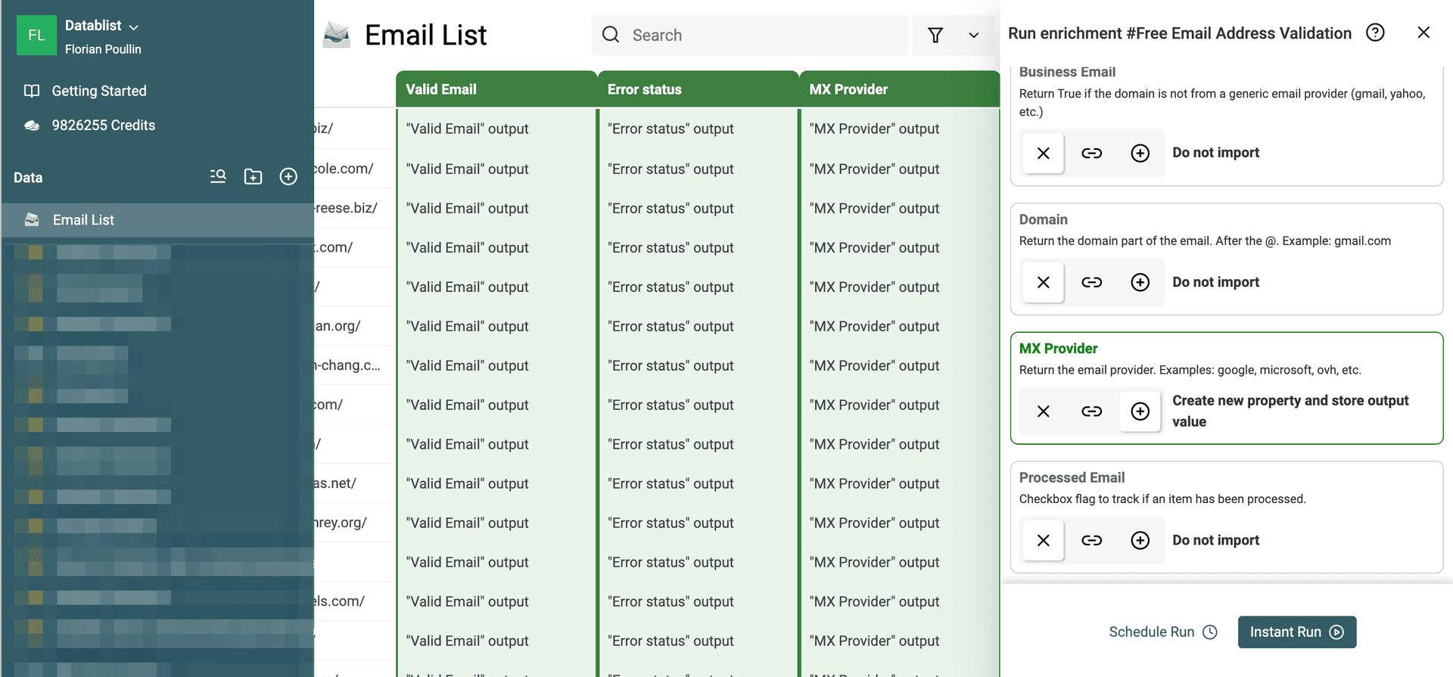Screen dimensions: 1453x677
Task: Expand the filter options chevron
Action: pyautogui.click(x=974, y=35)
